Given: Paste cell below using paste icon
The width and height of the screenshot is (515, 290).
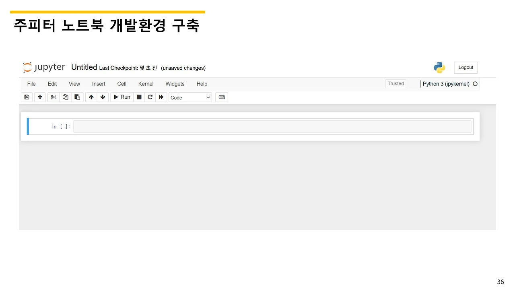Looking at the screenshot, I should point(77,97).
